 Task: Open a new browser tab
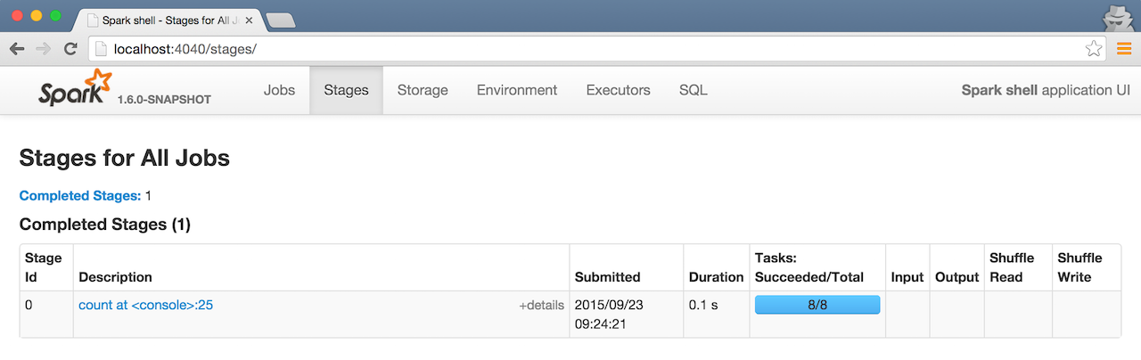[x=280, y=20]
